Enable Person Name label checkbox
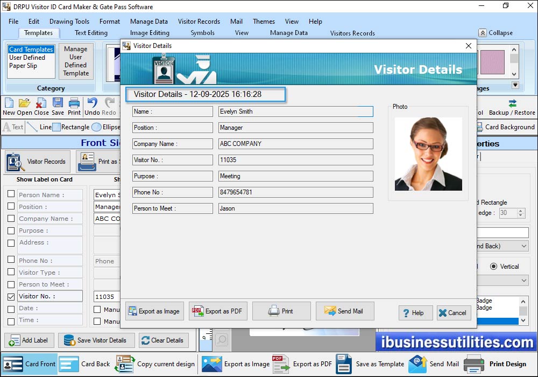Viewport: 538px width, 377px height. pos(11,194)
